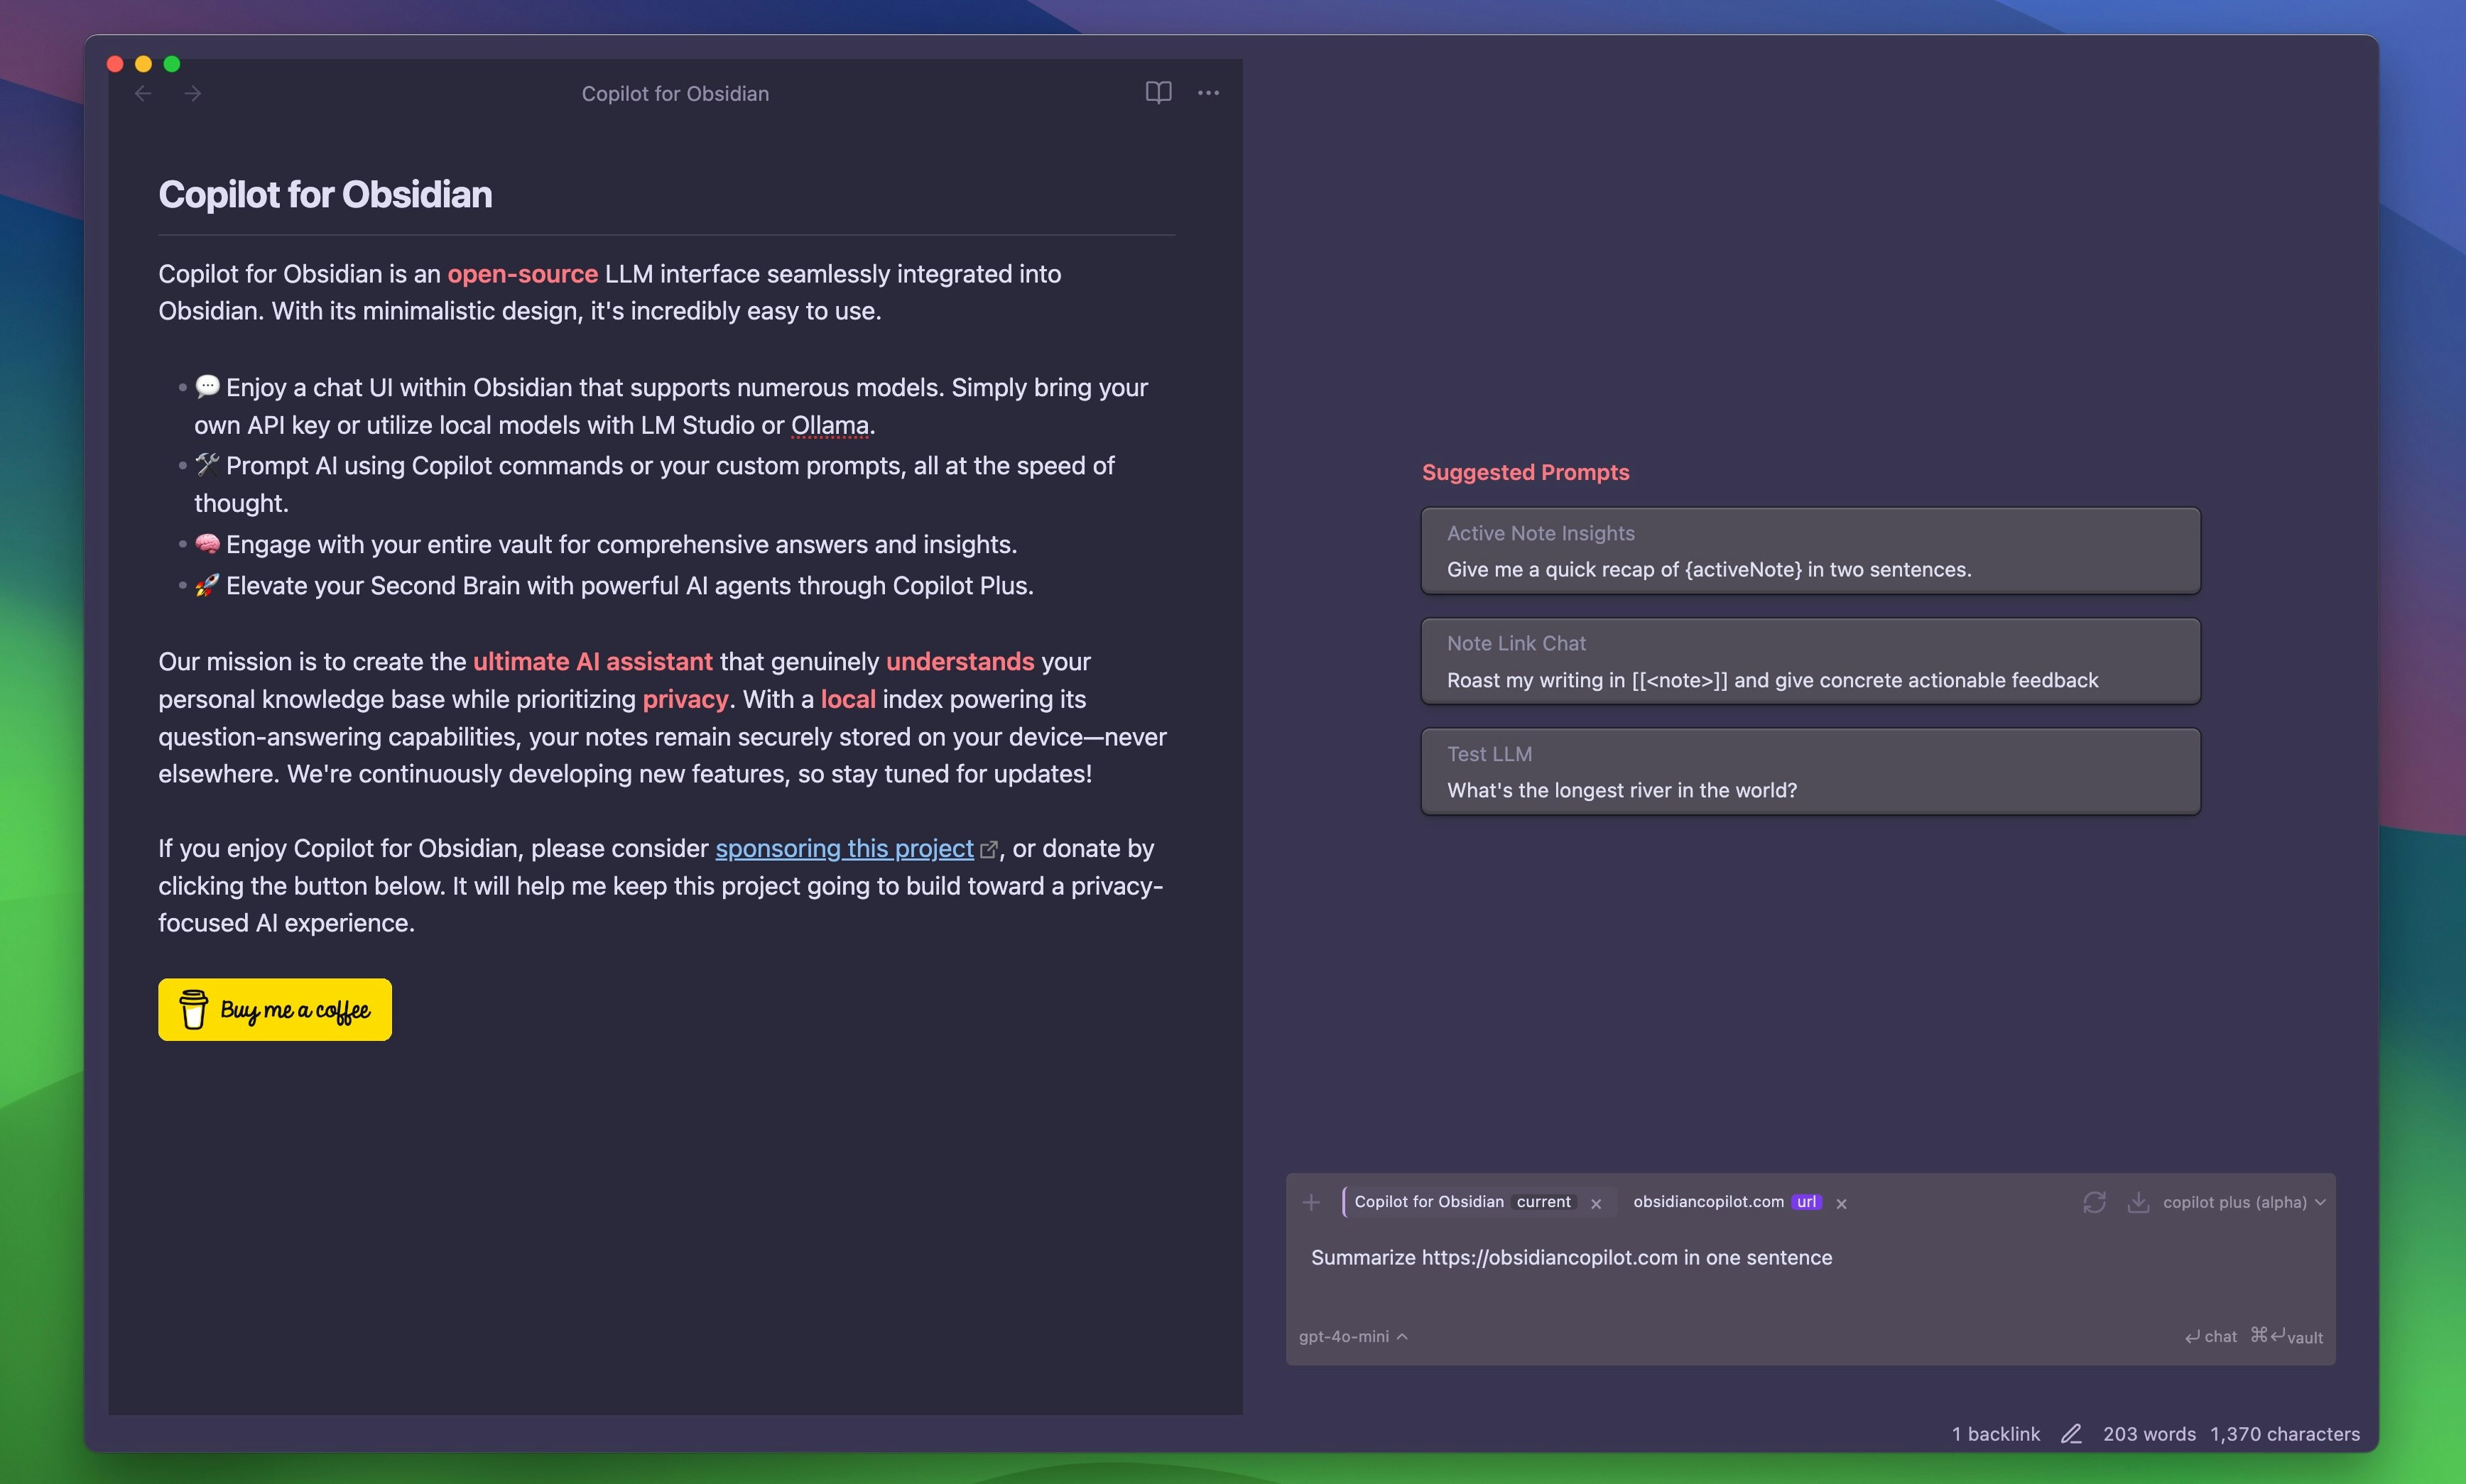Viewport: 2466px width, 1484px height.
Task: Expand the copilot plus (alpha) mode dropdown
Action: (2243, 1202)
